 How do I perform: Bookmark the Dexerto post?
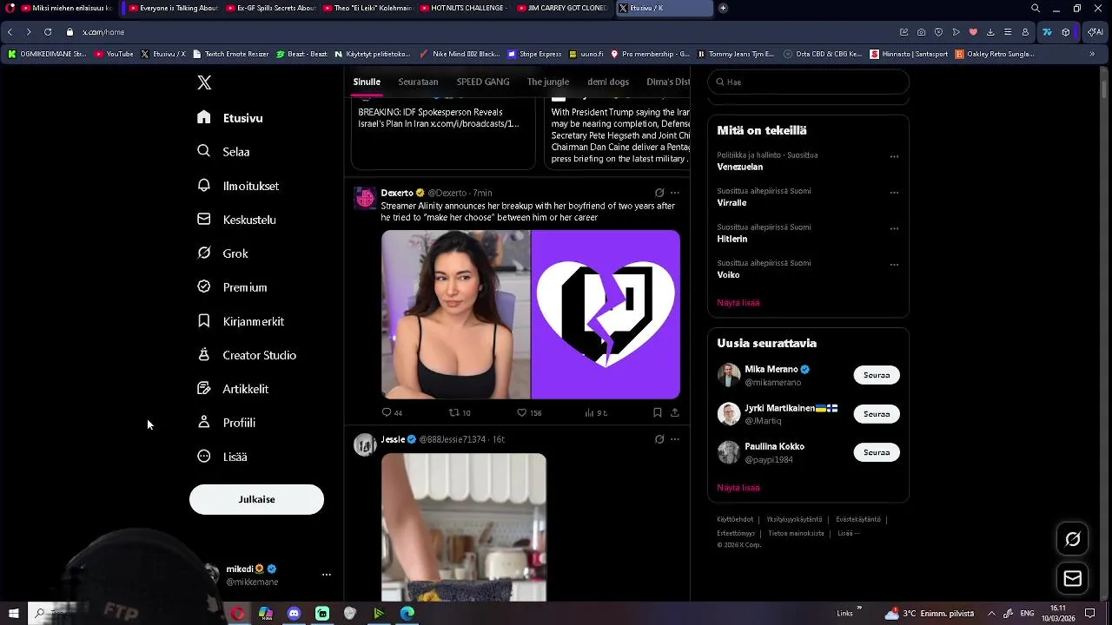(x=658, y=413)
